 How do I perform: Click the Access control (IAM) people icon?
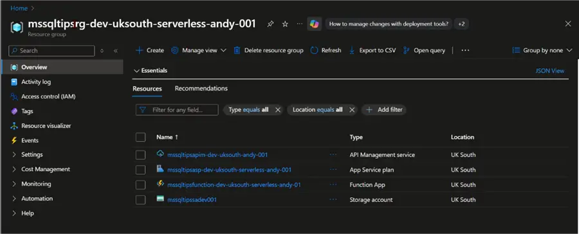(x=14, y=96)
